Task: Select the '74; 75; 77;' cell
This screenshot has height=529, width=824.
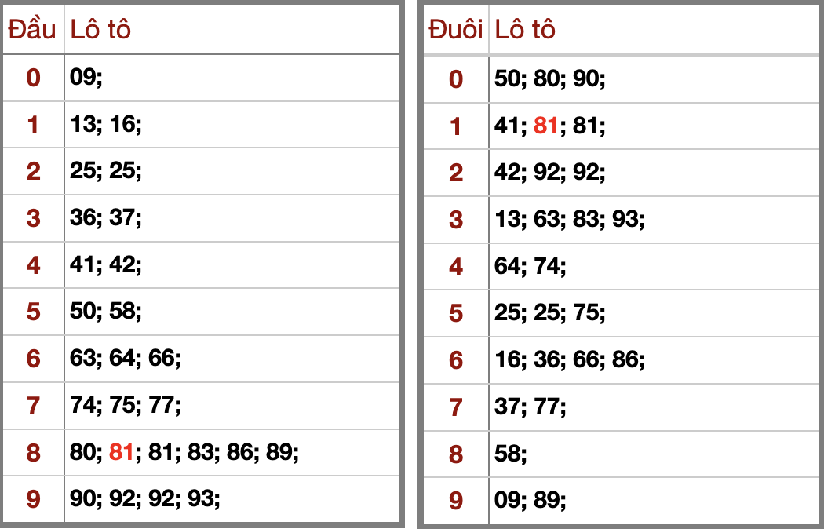Action: [x=126, y=406]
